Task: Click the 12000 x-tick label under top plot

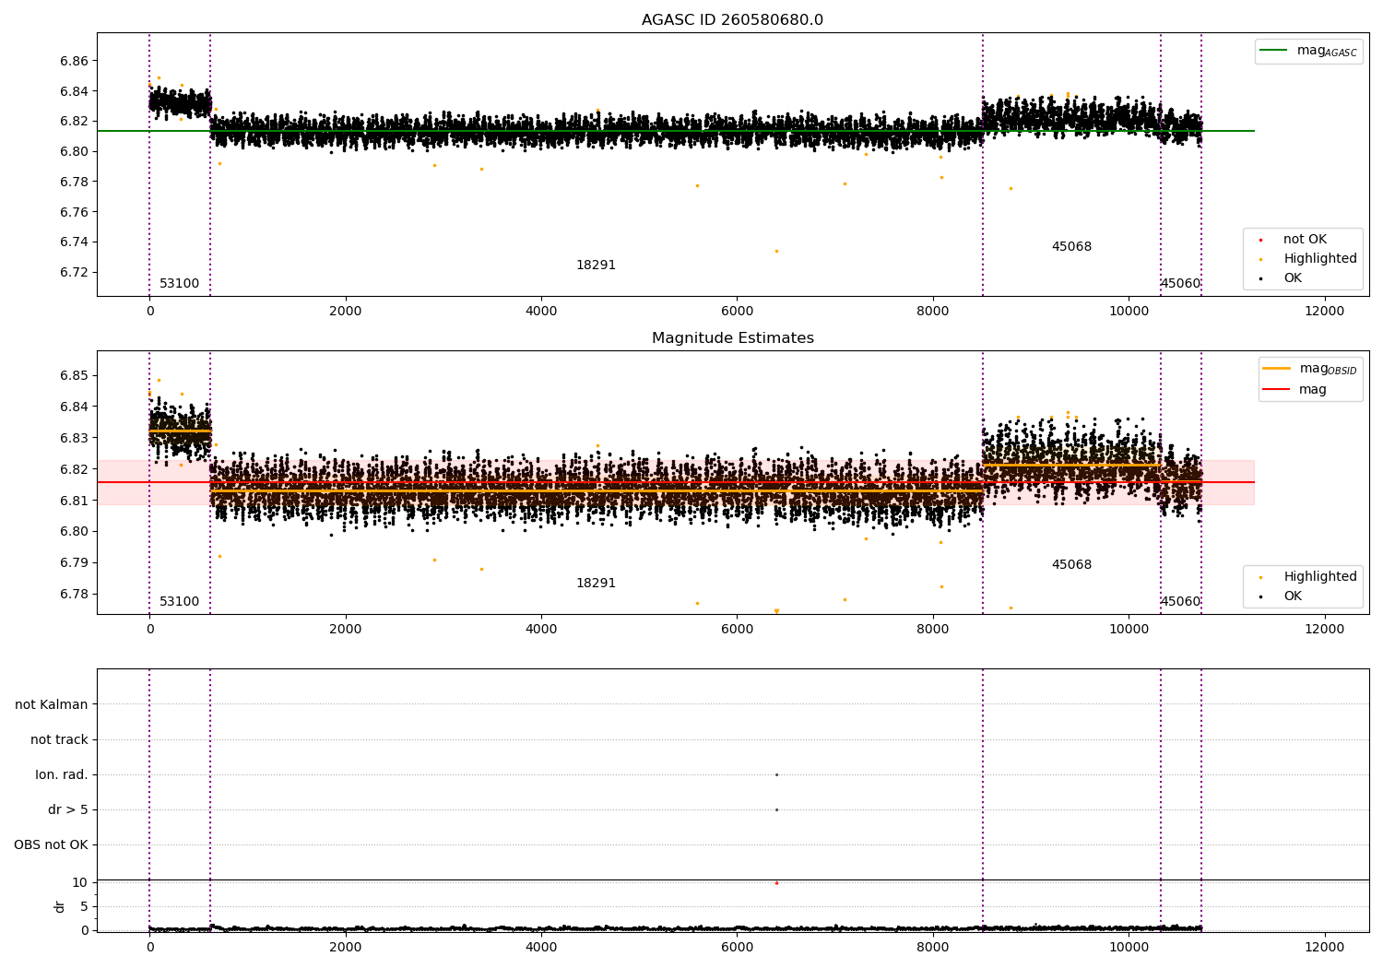Action: [1325, 312]
